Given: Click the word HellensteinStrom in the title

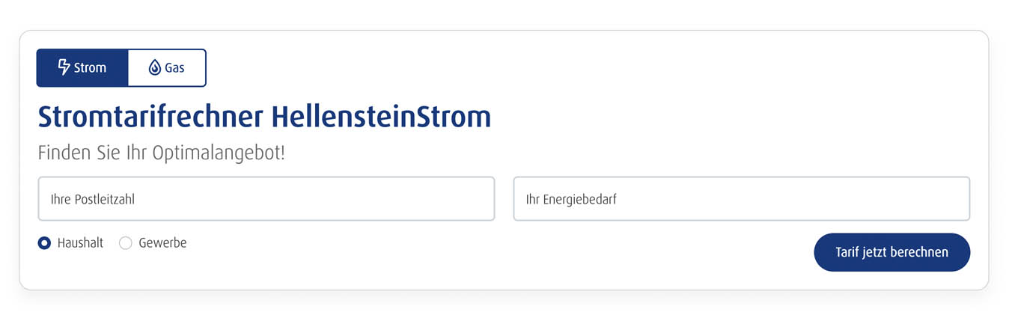Looking at the screenshot, I should point(381,117).
